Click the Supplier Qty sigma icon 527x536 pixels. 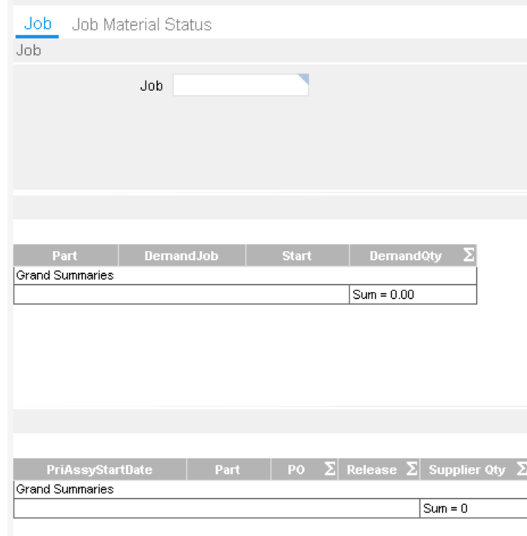521,470
